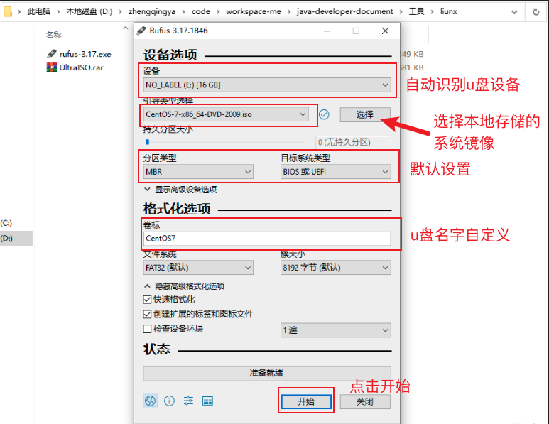This screenshot has height=424, width=549.
Task: Open Rufus about info icon
Action: pyautogui.click(x=170, y=401)
